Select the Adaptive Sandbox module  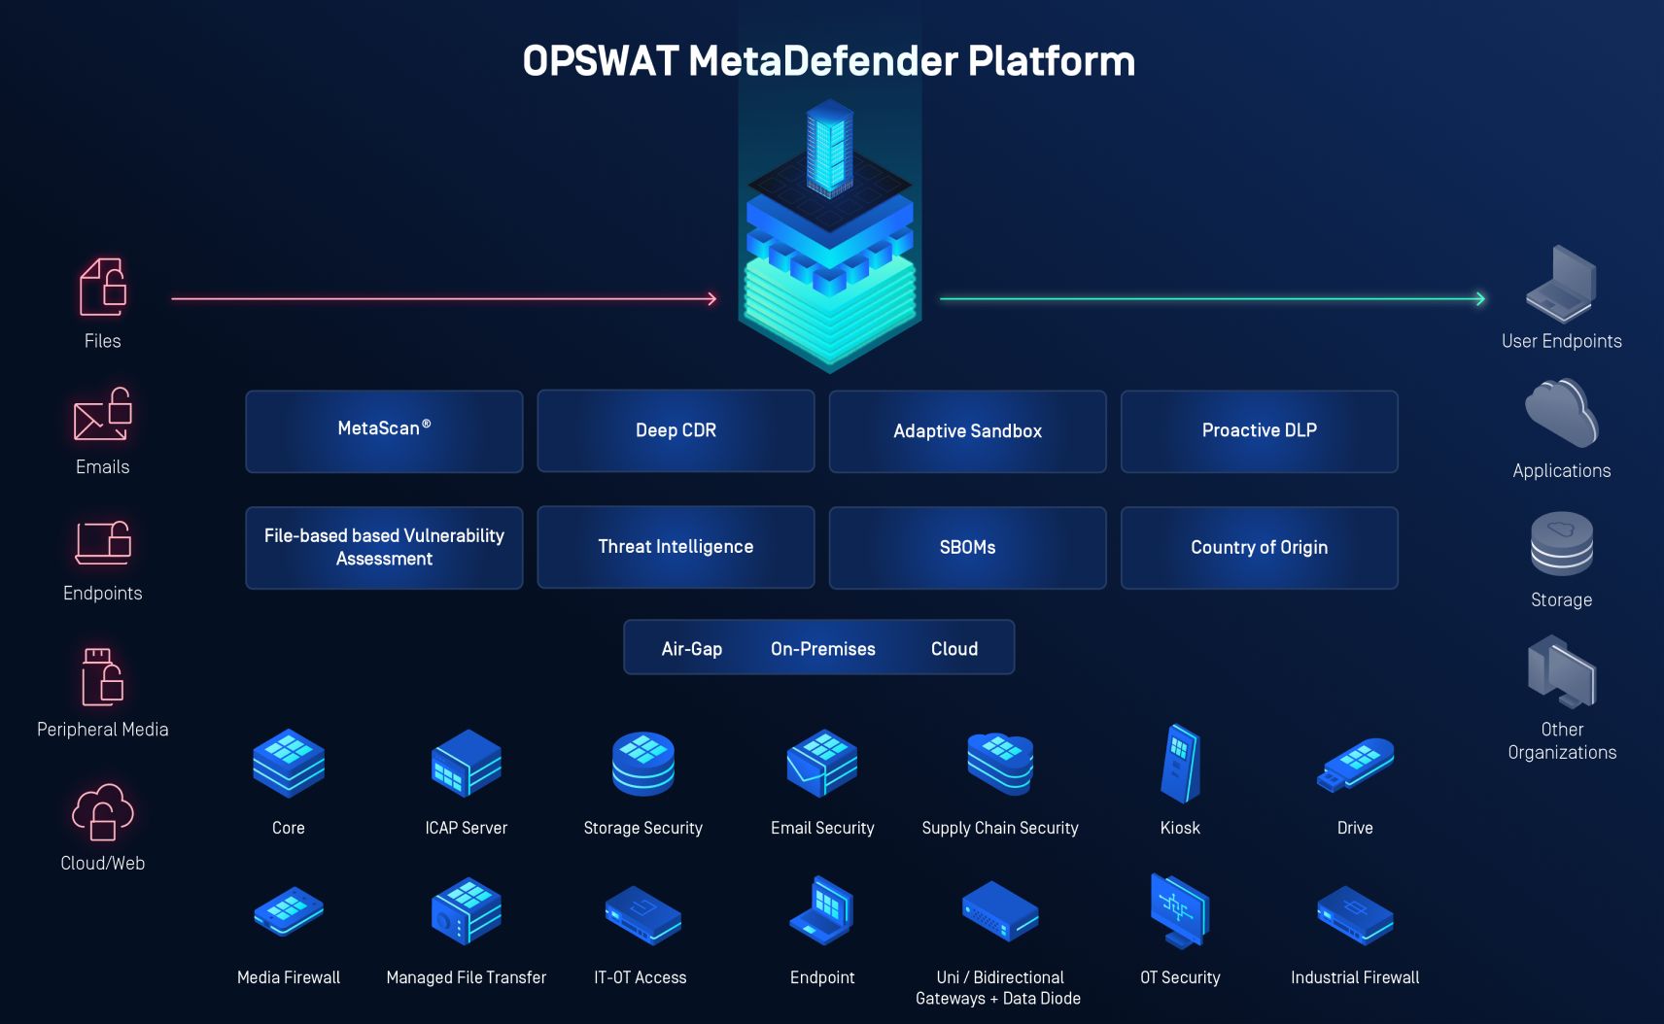coord(967,430)
